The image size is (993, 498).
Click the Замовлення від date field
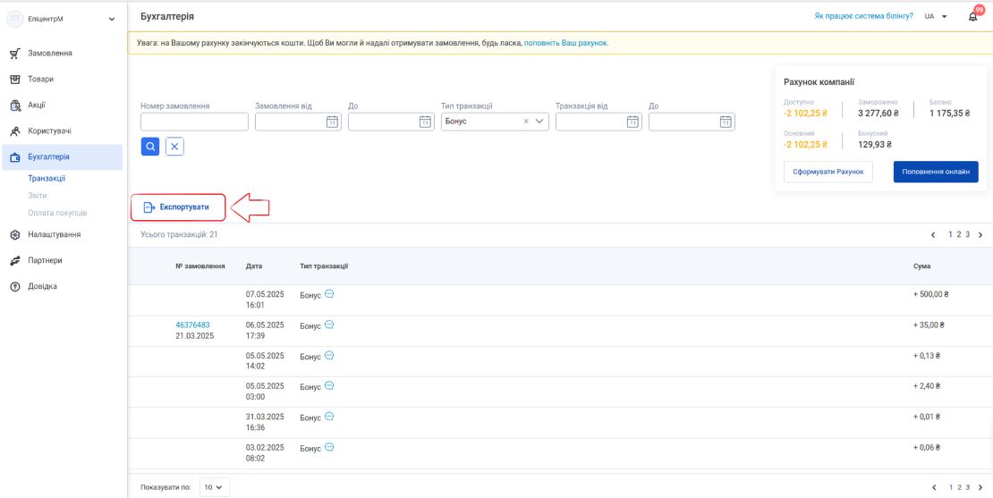(298, 122)
